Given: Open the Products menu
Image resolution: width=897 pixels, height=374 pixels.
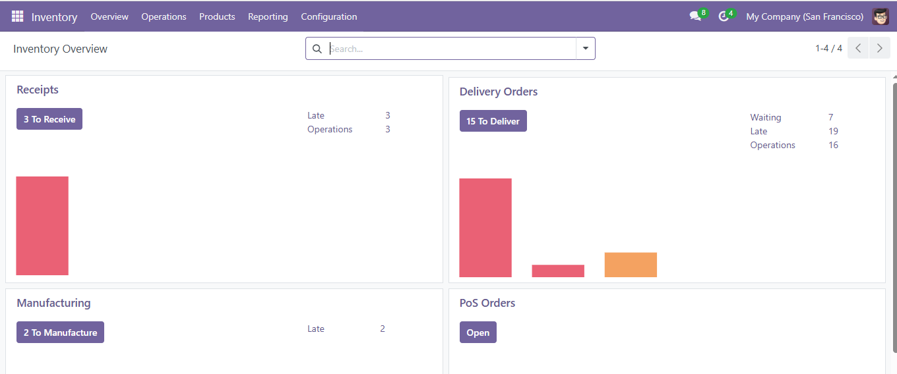Looking at the screenshot, I should (217, 16).
